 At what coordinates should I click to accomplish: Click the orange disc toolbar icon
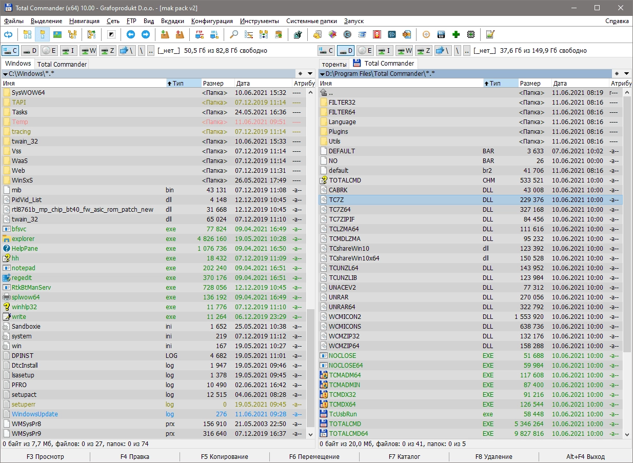click(x=426, y=34)
